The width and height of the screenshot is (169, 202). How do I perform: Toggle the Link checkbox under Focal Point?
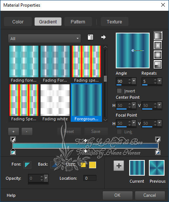[119, 132]
